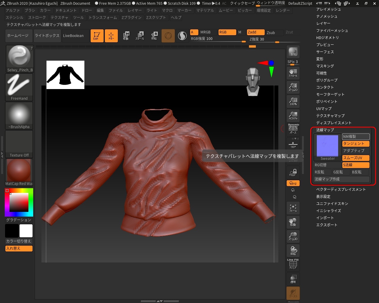This screenshot has height=303, width=379.
Task: Select the white main color swatch
Action: click(x=26, y=231)
